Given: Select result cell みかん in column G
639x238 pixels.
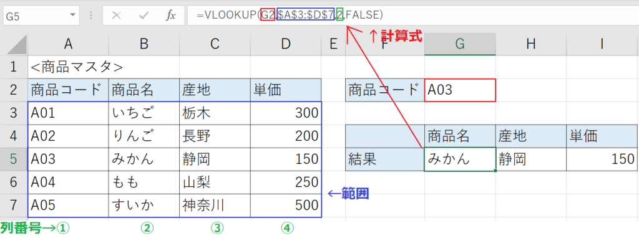Looking at the screenshot, I should coord(460,159).
